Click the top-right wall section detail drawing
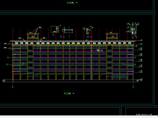The image size is (158, 118). (133, 29)
